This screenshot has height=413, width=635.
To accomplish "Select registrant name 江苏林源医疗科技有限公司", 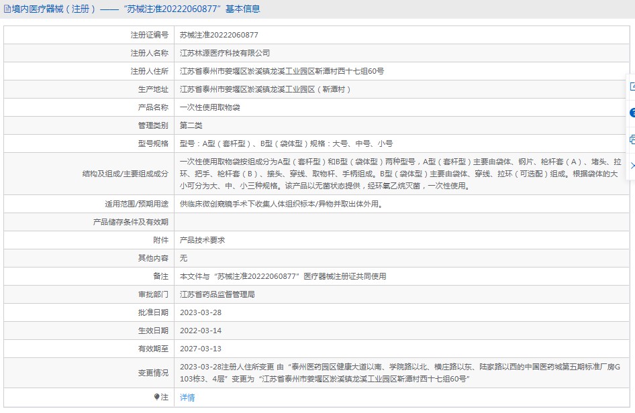I will coord(225,53).
